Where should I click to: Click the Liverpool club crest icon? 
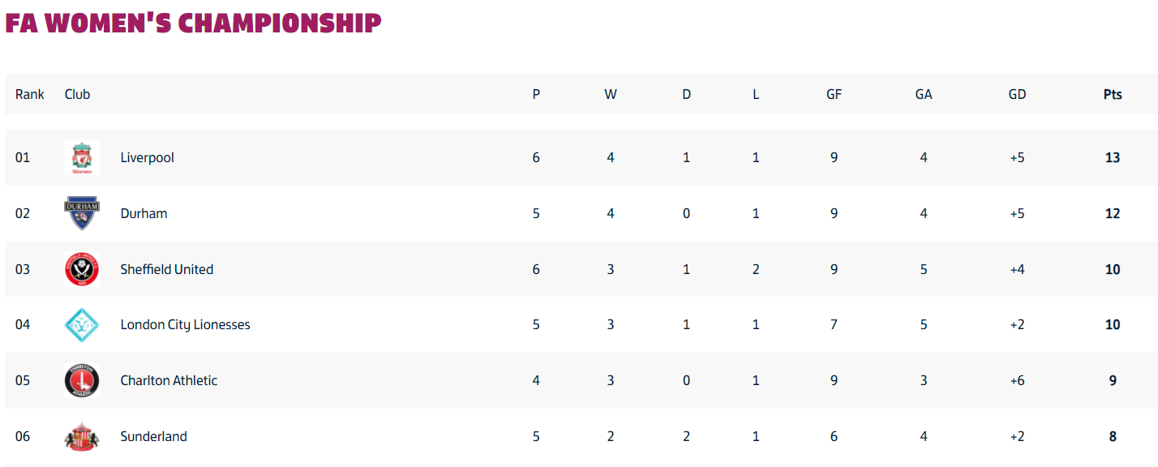coord(82,158)
